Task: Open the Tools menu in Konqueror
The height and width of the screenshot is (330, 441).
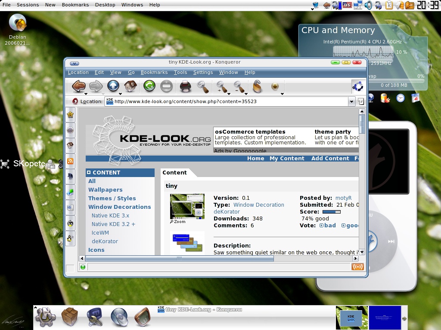Action: pyautogui.click(x=180, y=72)
